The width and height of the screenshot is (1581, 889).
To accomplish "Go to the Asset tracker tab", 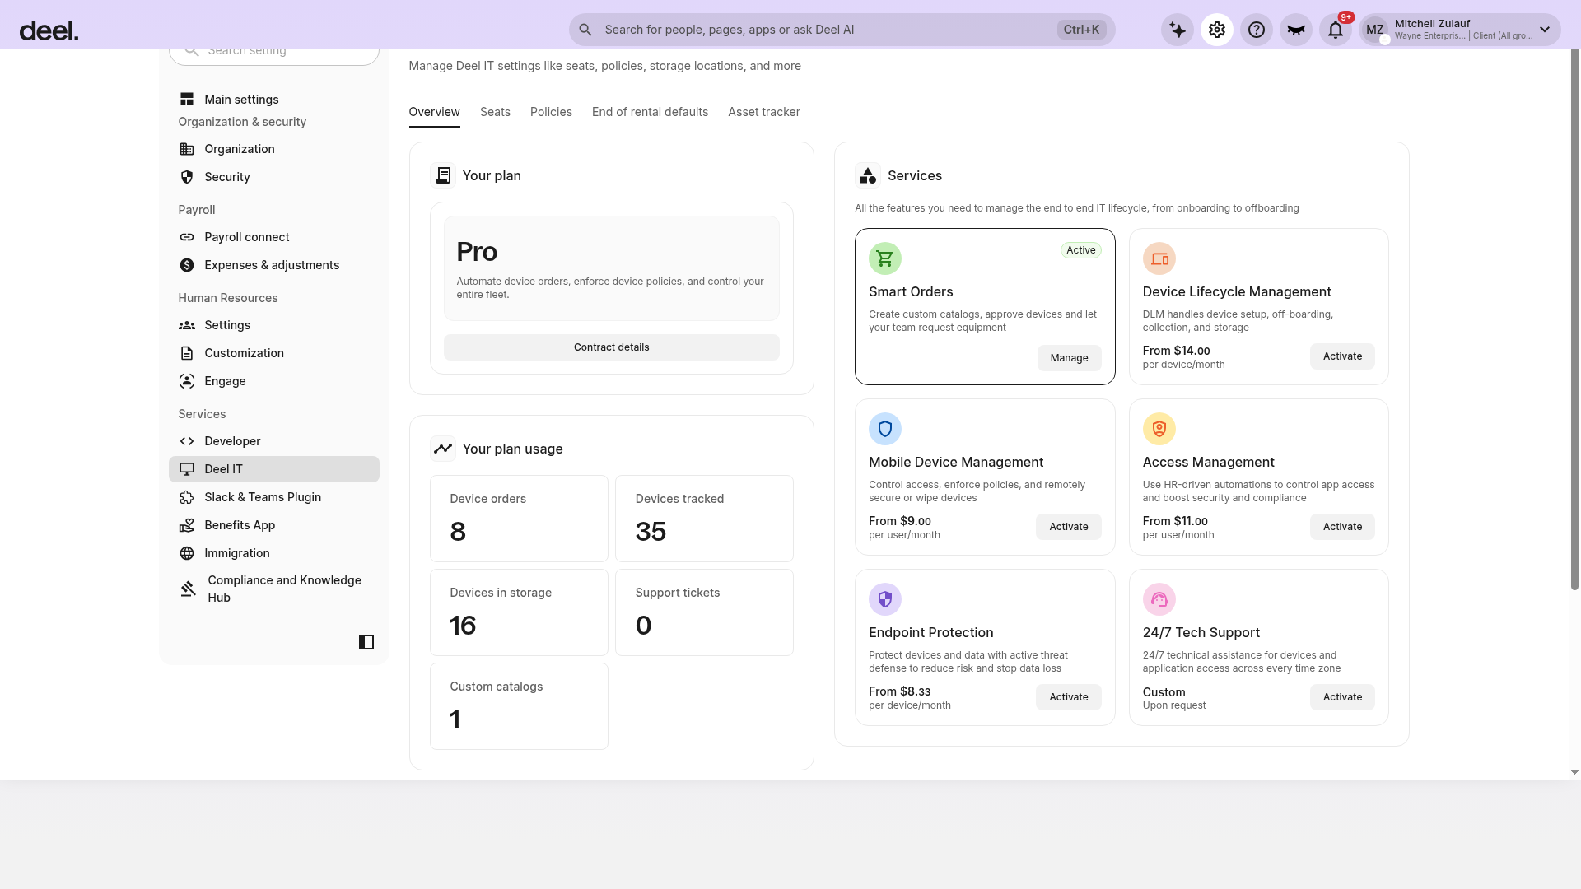I will coord(763,112).
